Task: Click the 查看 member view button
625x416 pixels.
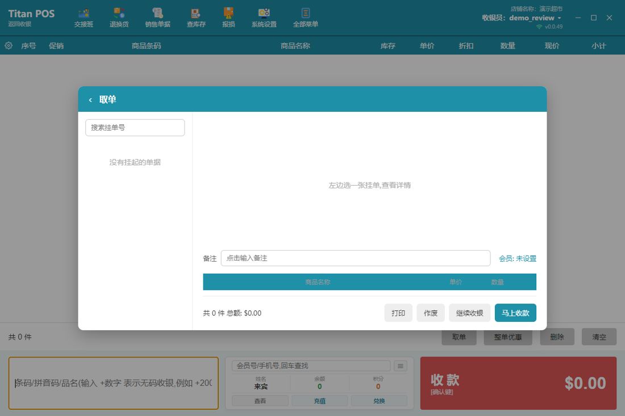Action: [x=260, y=401]
